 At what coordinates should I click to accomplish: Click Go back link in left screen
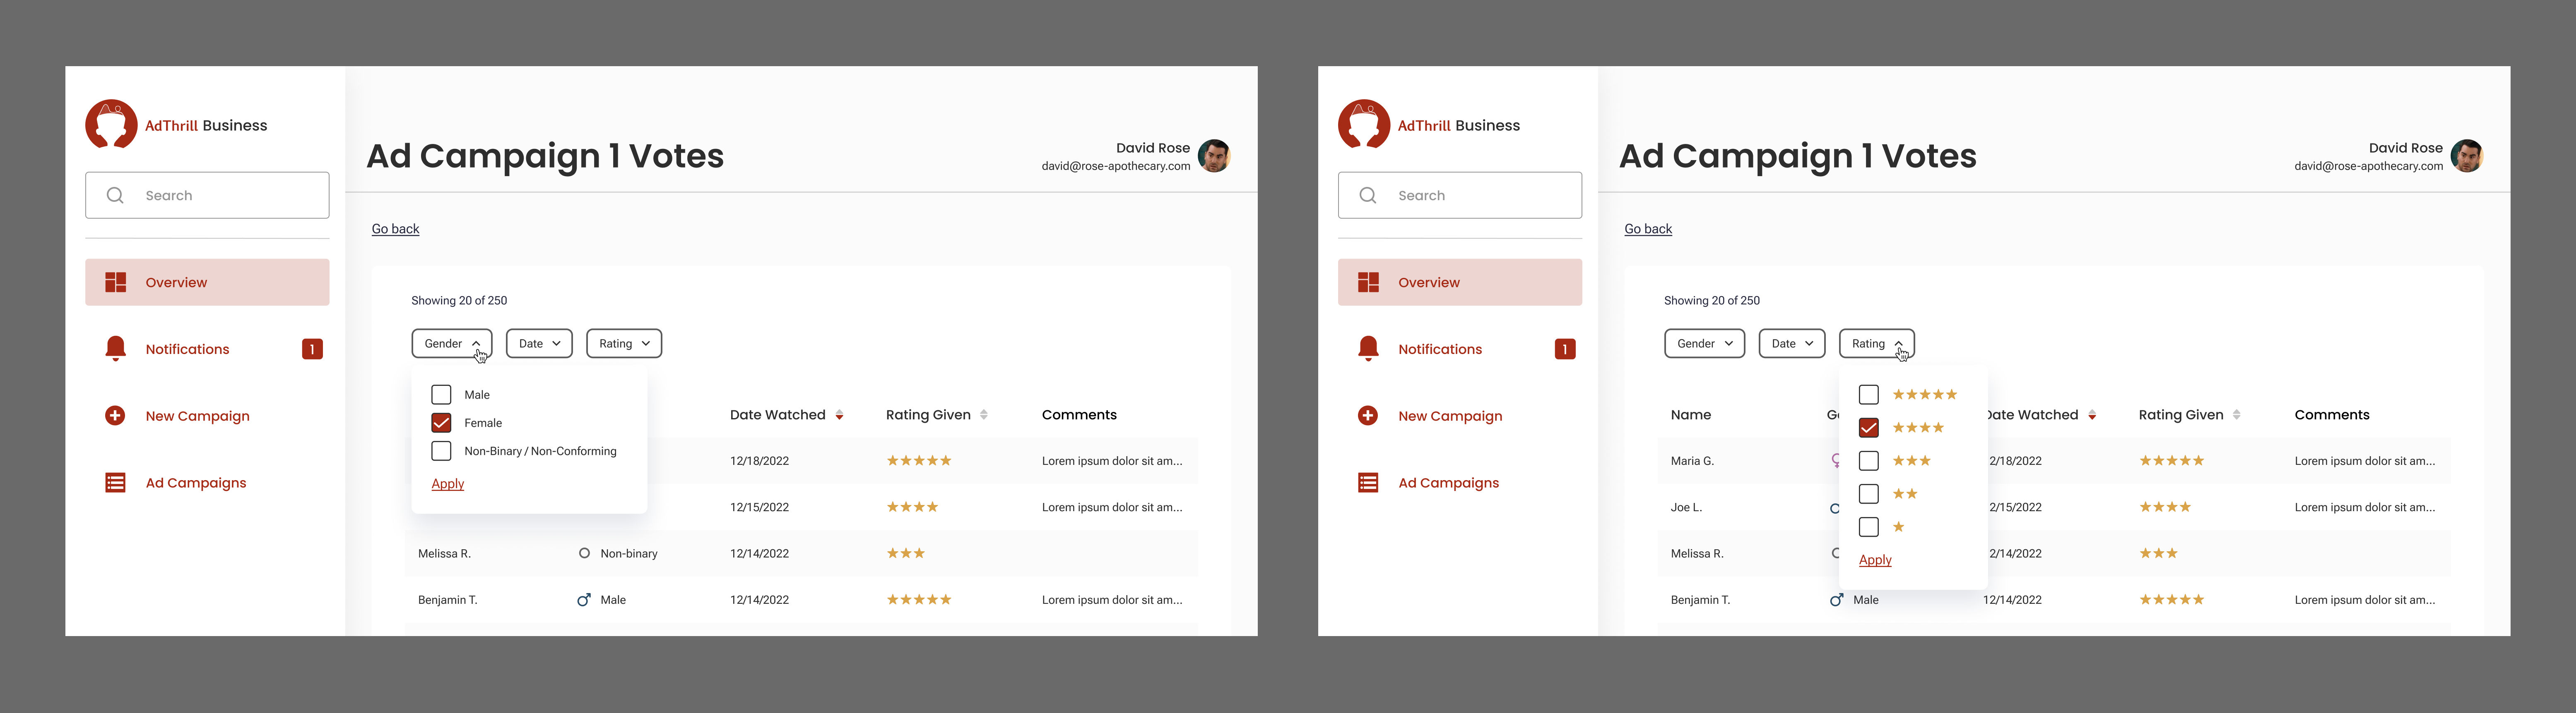coord(395,229)
